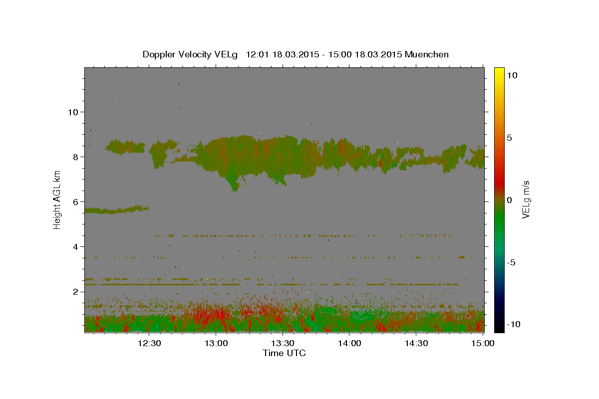Image resolution: width=599 pixels, height=399 pixels.
Task: Click the 13:30 time tick label
Action: [x=283, y=343]
